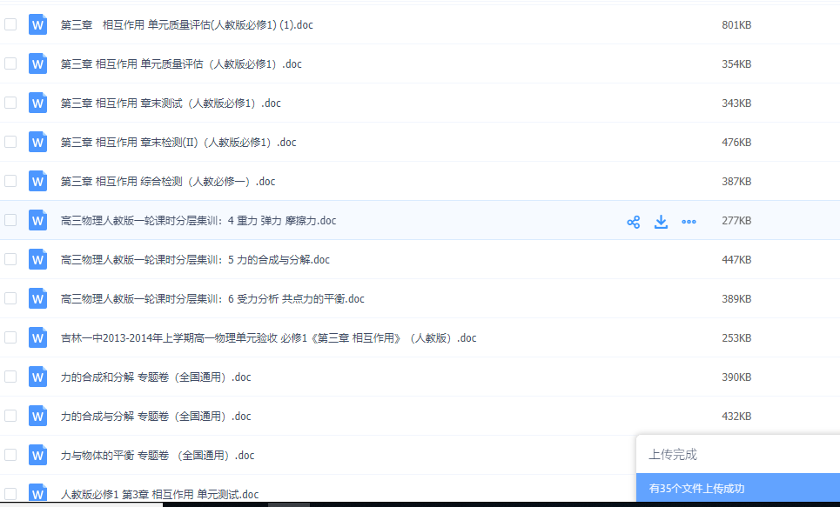Select checkbox of 章末检测(II) file
840x507 pixels.
tap(10, 142)
